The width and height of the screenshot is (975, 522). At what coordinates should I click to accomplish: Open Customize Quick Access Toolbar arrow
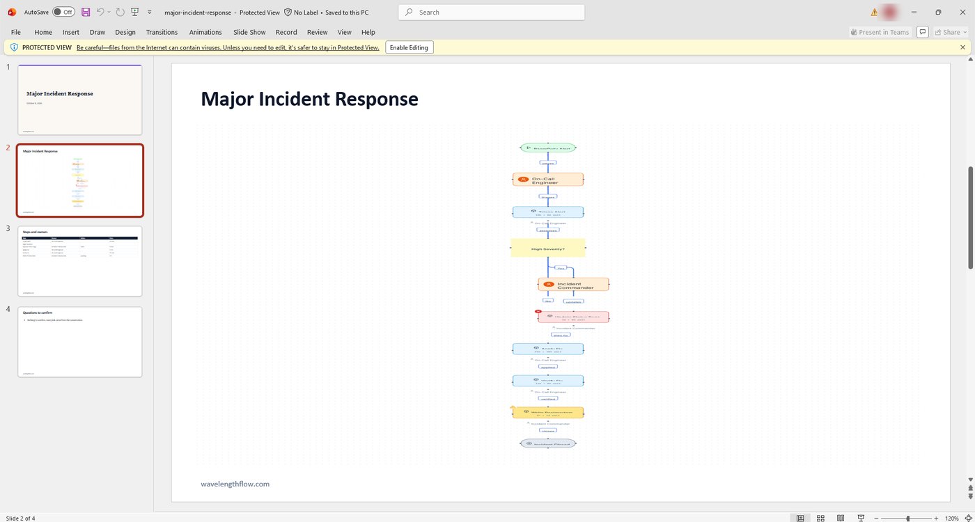tap(149, 12)
